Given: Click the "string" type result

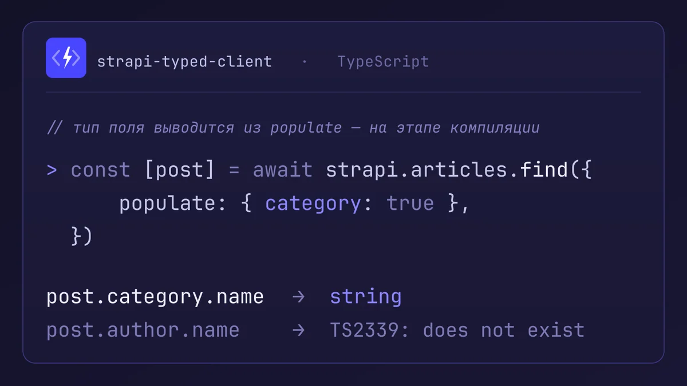Looking at the screenshot, I should tap(365, 297).
